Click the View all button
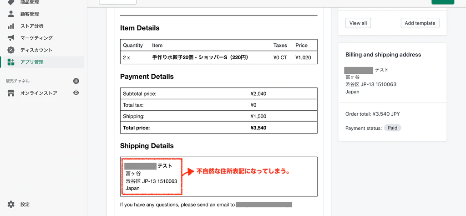 pos(358,23)
